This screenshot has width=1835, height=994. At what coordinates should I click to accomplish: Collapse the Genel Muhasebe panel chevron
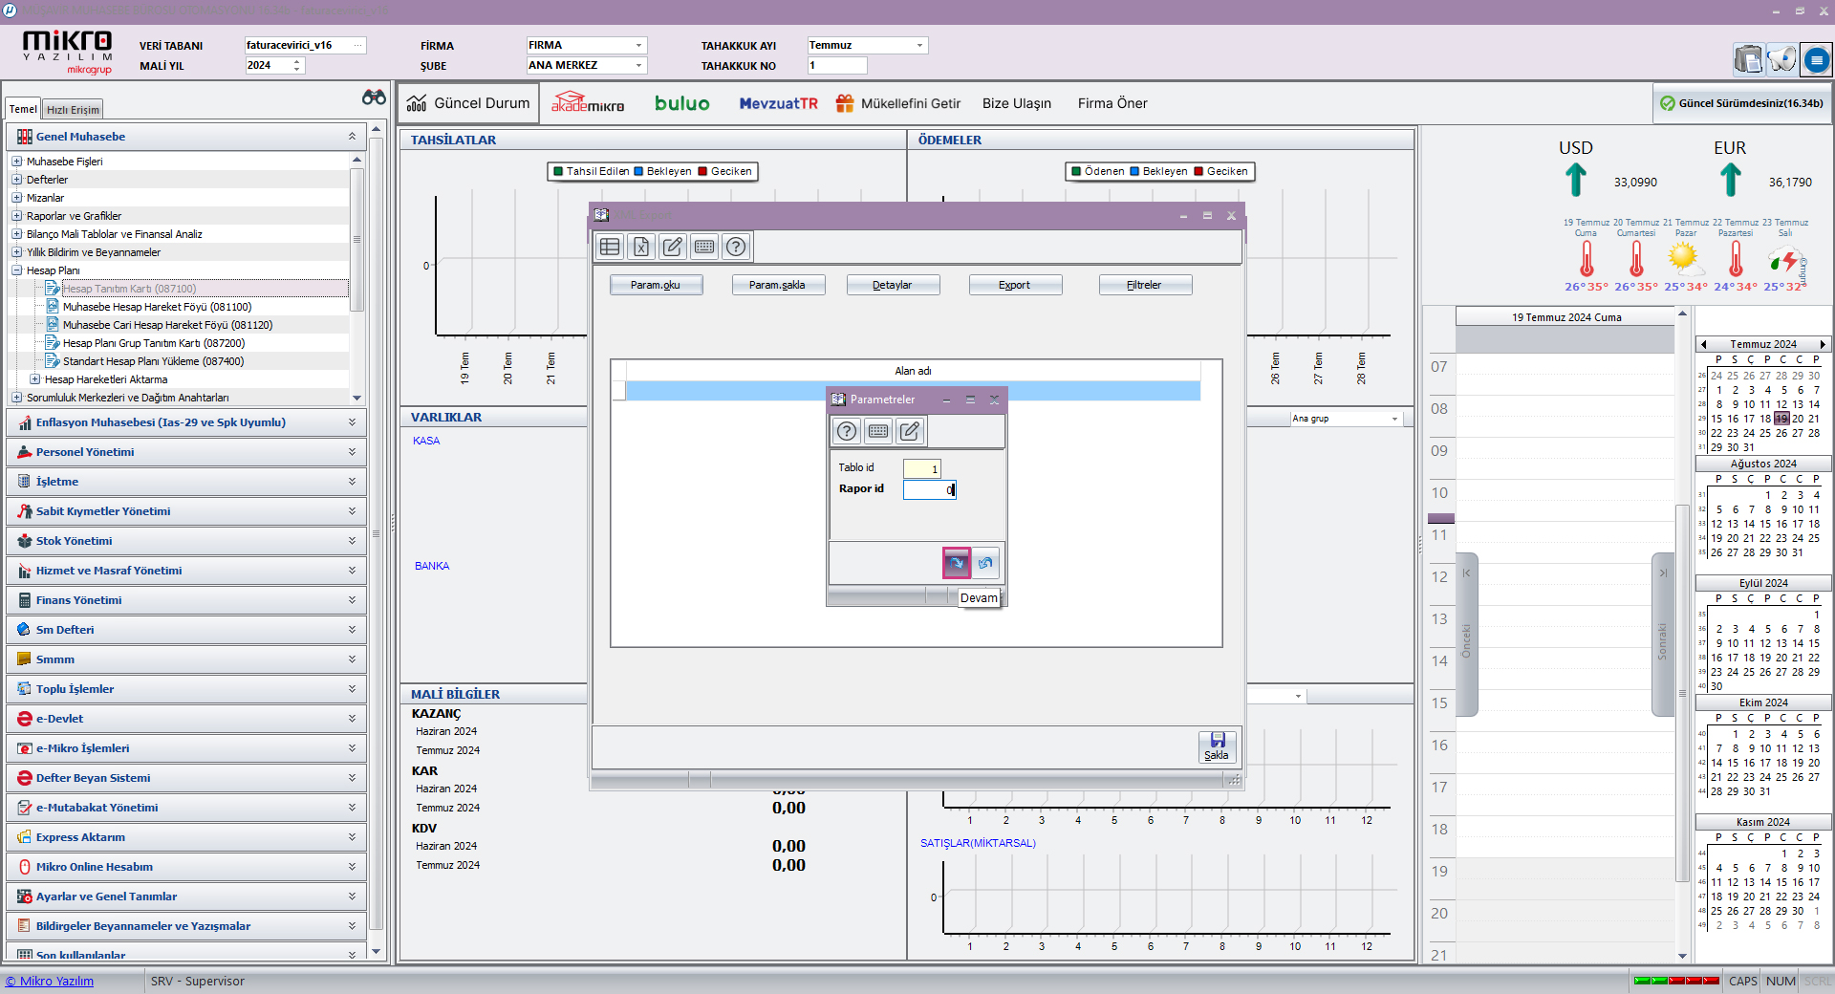point(352,137)
